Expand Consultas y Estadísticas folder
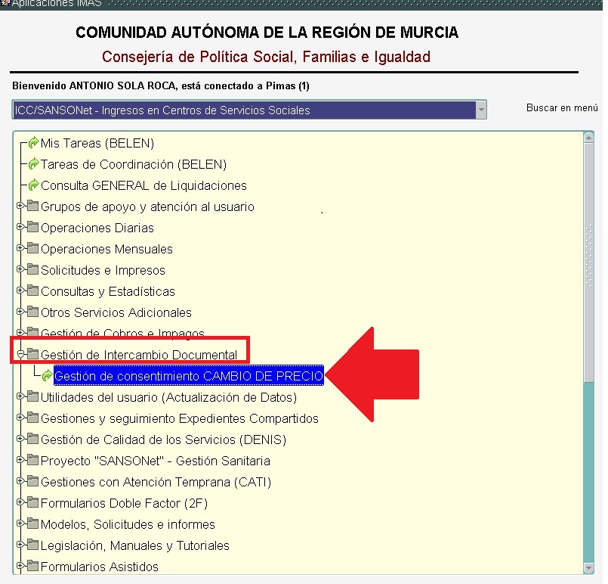The image size is (608, 584). tap(20, 291)
